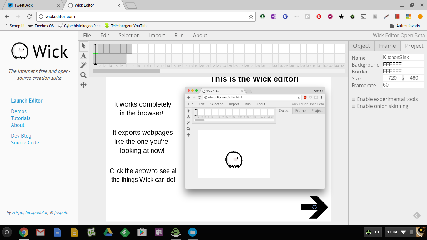Open the Edit menu
This screenshot has height=240, width=427.
coord(105,35)
